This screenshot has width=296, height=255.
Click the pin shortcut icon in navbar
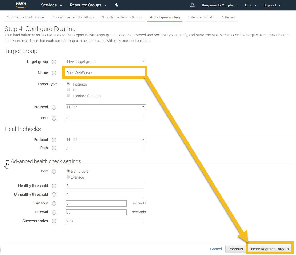coord(117,5)
